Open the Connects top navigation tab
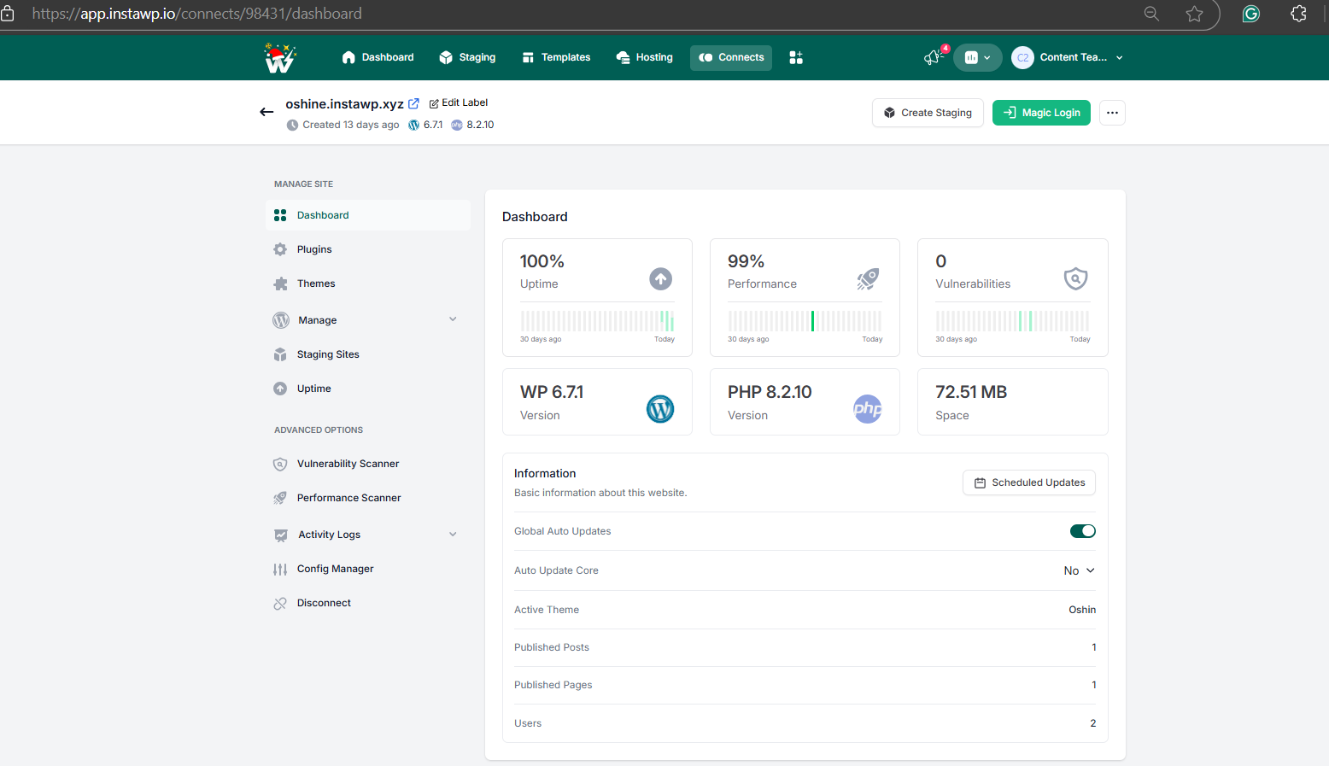This screenshot has width=1329, height=766. click(731, 57)
